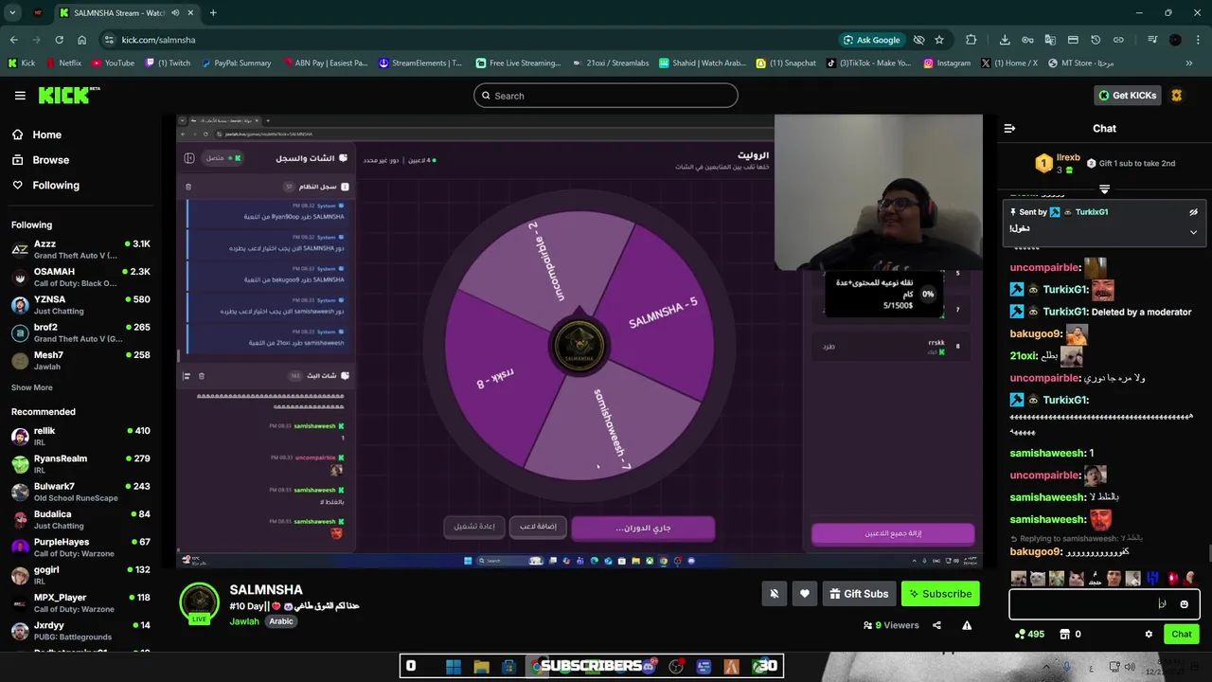Open the Jawlah category link
Viewport: 1212px width, 682px height.
[x=244, y=621]
